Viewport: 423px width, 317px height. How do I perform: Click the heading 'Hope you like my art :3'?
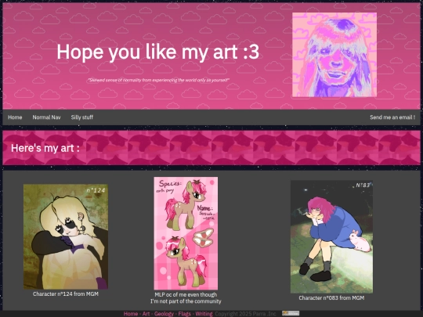click(x=158, y=52)
